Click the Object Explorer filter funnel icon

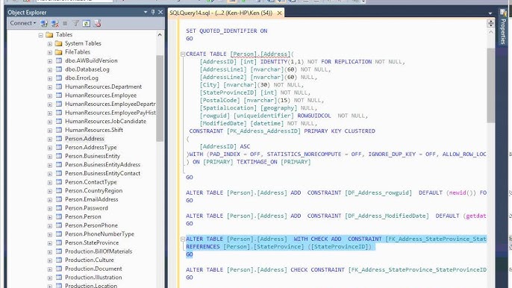point(76,23)
